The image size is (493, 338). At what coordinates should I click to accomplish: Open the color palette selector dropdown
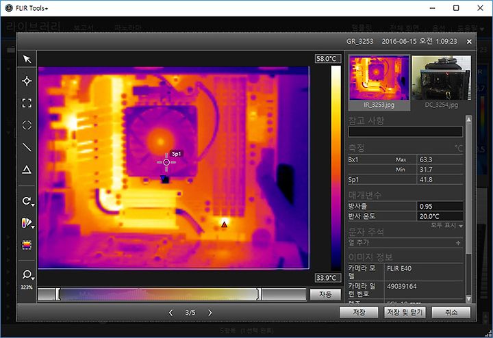coord(27,223)
